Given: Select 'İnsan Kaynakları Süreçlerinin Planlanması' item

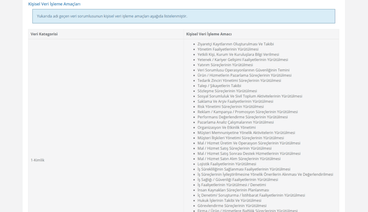Looking at the screenshot, I should coord(233,190).
